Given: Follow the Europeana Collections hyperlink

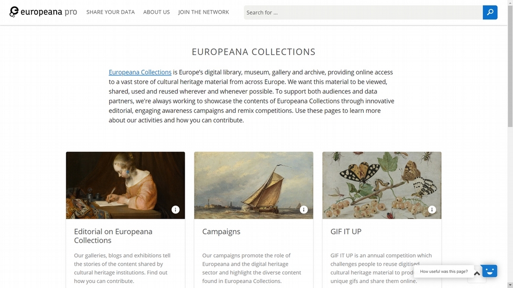Looking at the screenshot, I should (140, 72).
